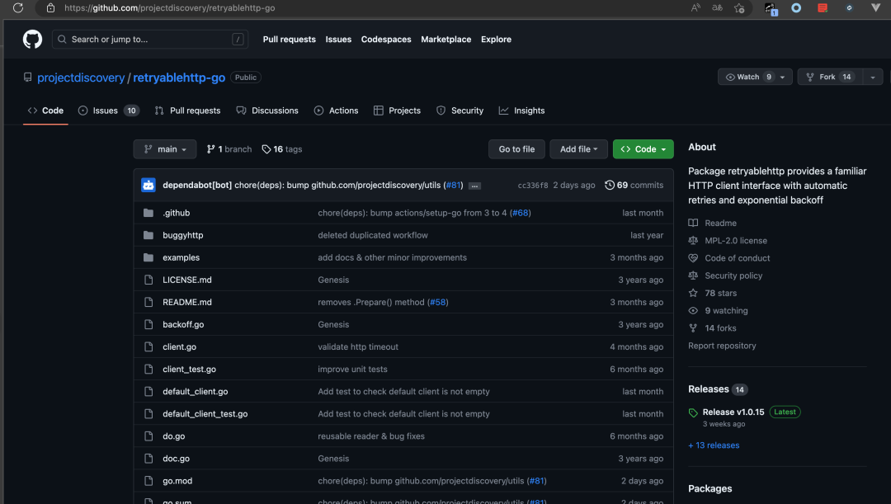The height and width of the screenshot is (504, 891).
Task: Open Pull requests in top navigation
Action: 290,40
